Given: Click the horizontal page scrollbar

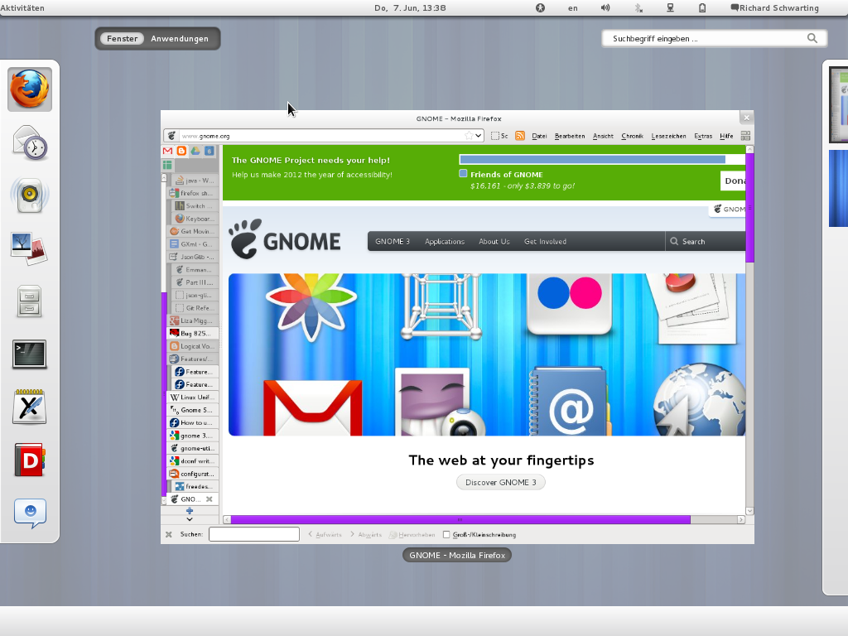Looking at the screenshot, I should (x=460, y=520).
